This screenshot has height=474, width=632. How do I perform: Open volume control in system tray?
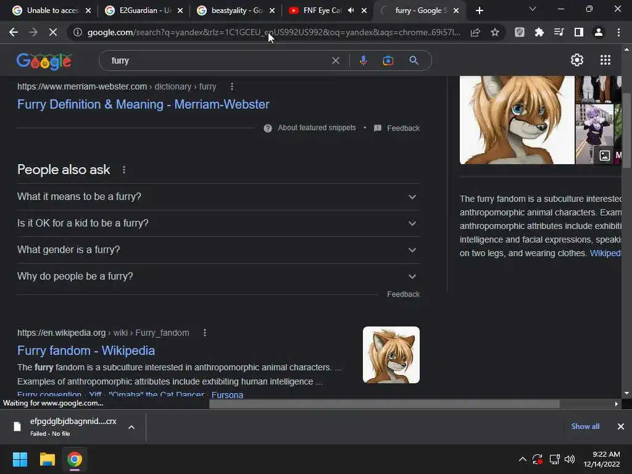click(570, 459)
